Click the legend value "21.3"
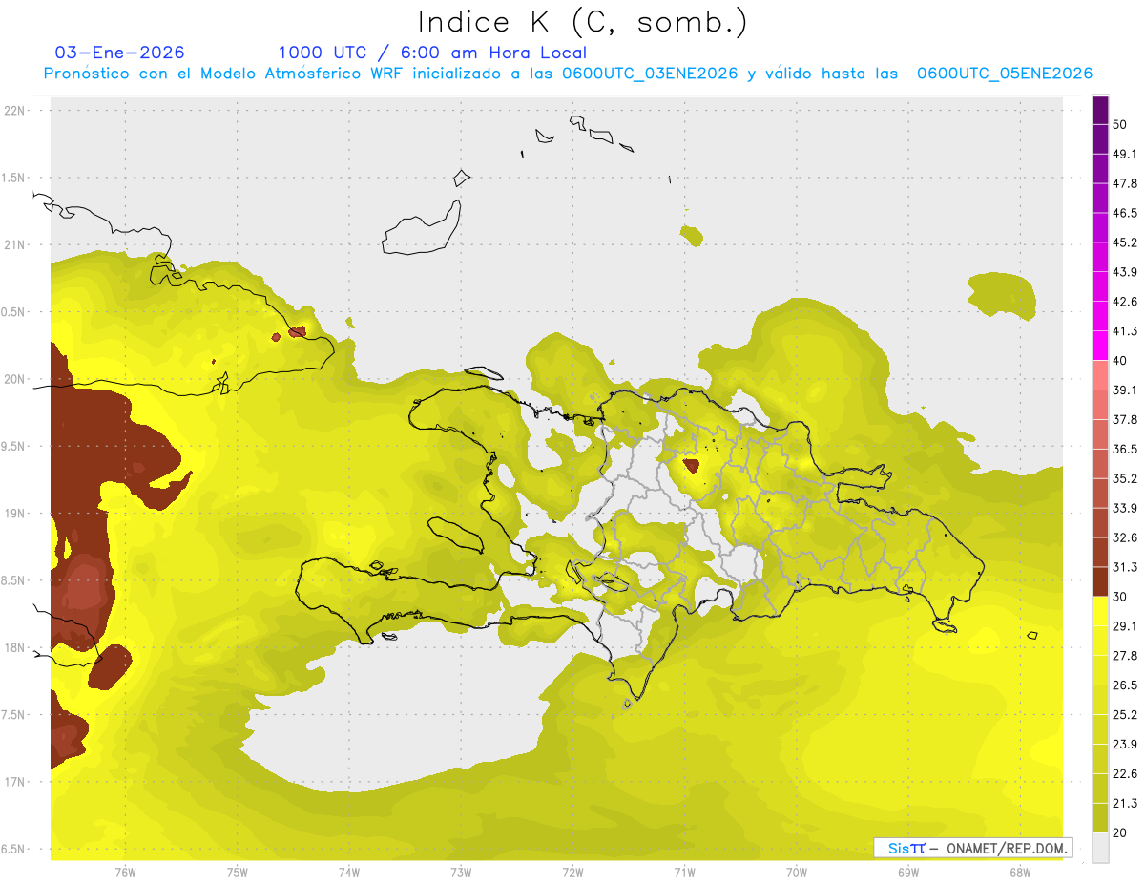Viewport: 1145px width, 885px height. (x=1125, y=804)
